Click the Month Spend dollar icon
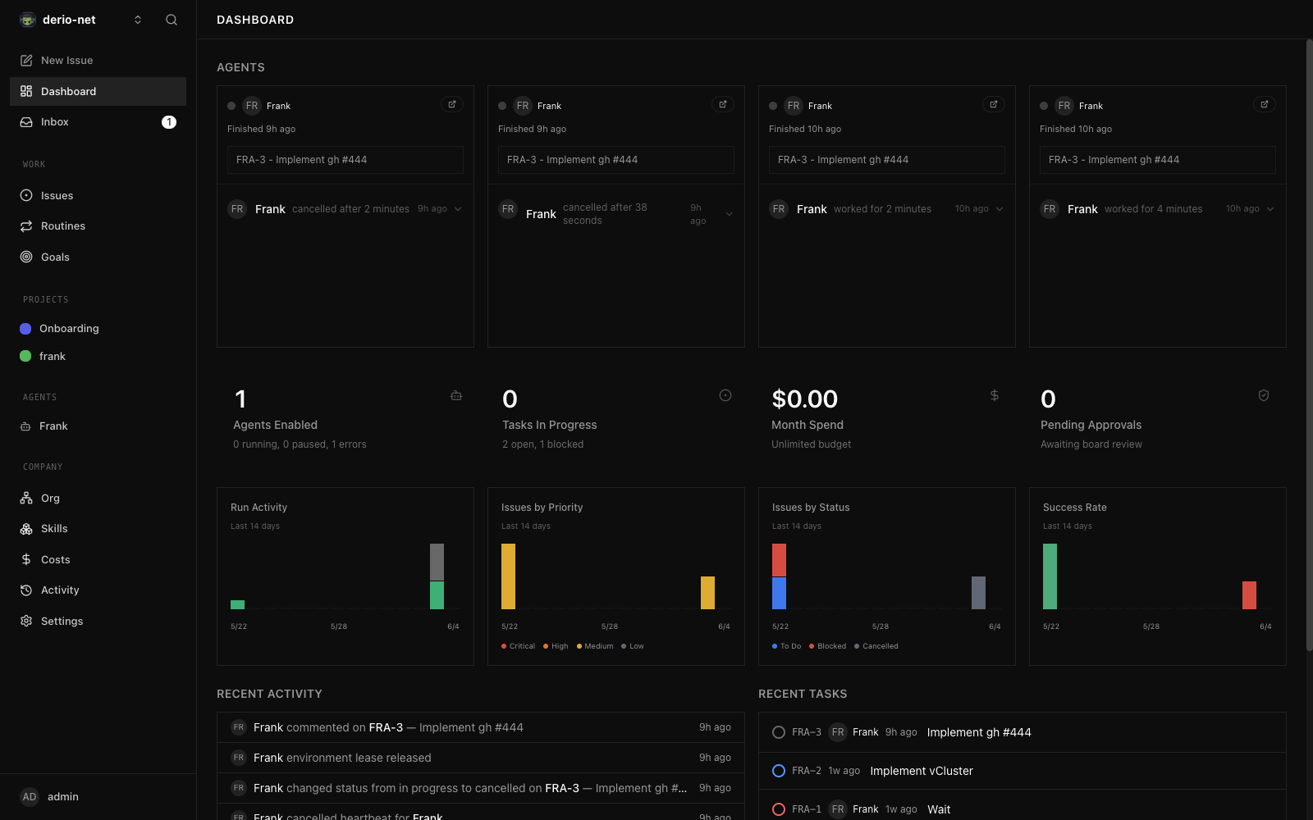Screen dimensions: 1313x820 [x=995, y=395]
